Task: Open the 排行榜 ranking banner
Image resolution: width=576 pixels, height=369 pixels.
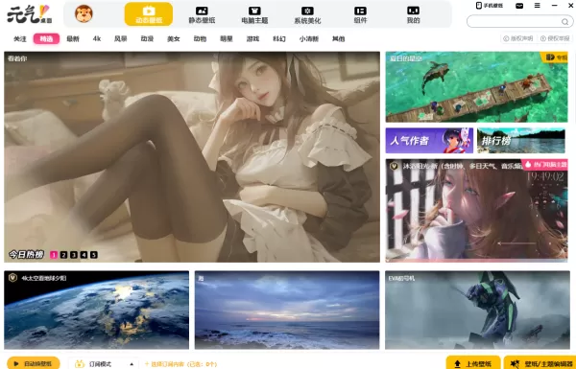Action: [521, 141]
